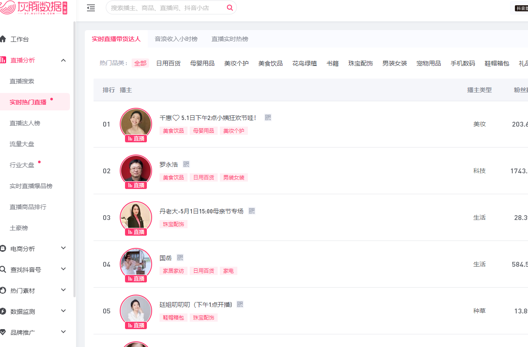The image size is (528, 347).
Task: Open 实时直播爆品榜 in sidebar
Action: [31, 186]
